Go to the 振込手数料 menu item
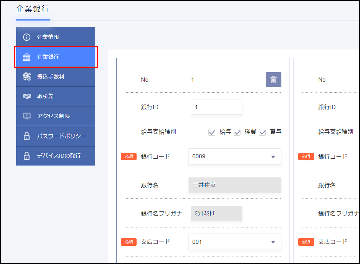360x264 pixels. (x=56, y=76)
